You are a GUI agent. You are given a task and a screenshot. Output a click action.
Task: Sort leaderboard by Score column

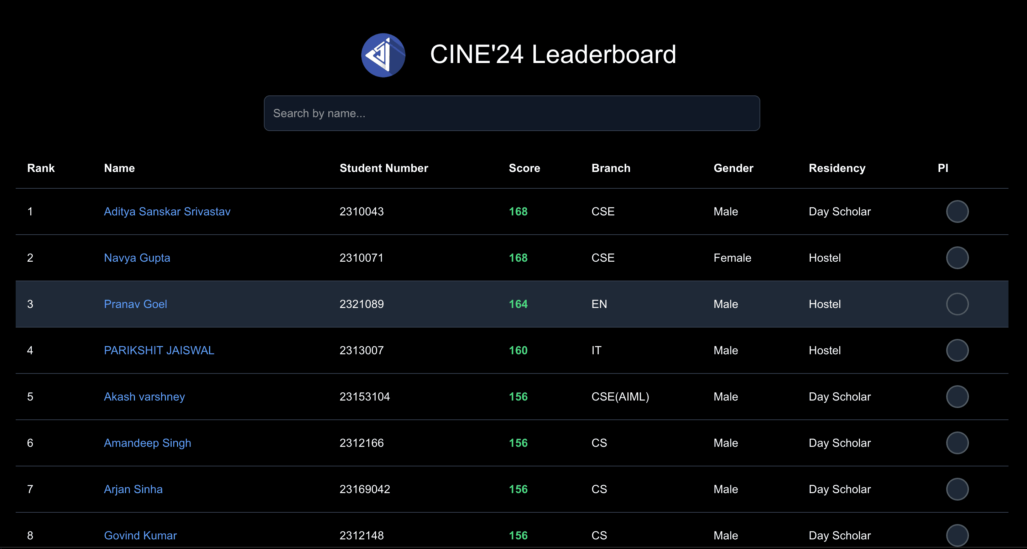pos(524,168)
